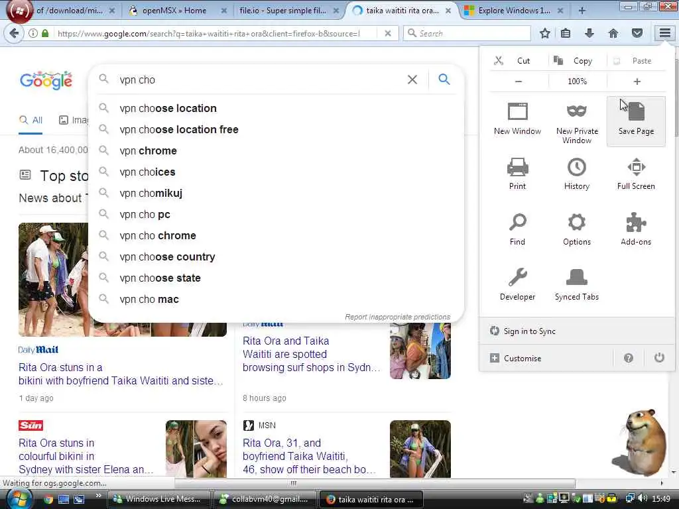Select suggestion 'vpn choose location free'
679x509 pixels.
click(277, 129)
